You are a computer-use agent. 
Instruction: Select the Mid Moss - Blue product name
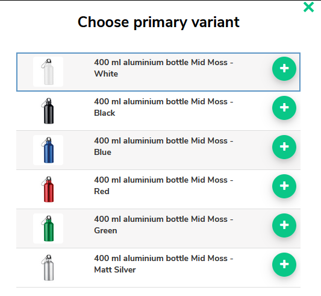pos(164,146)
